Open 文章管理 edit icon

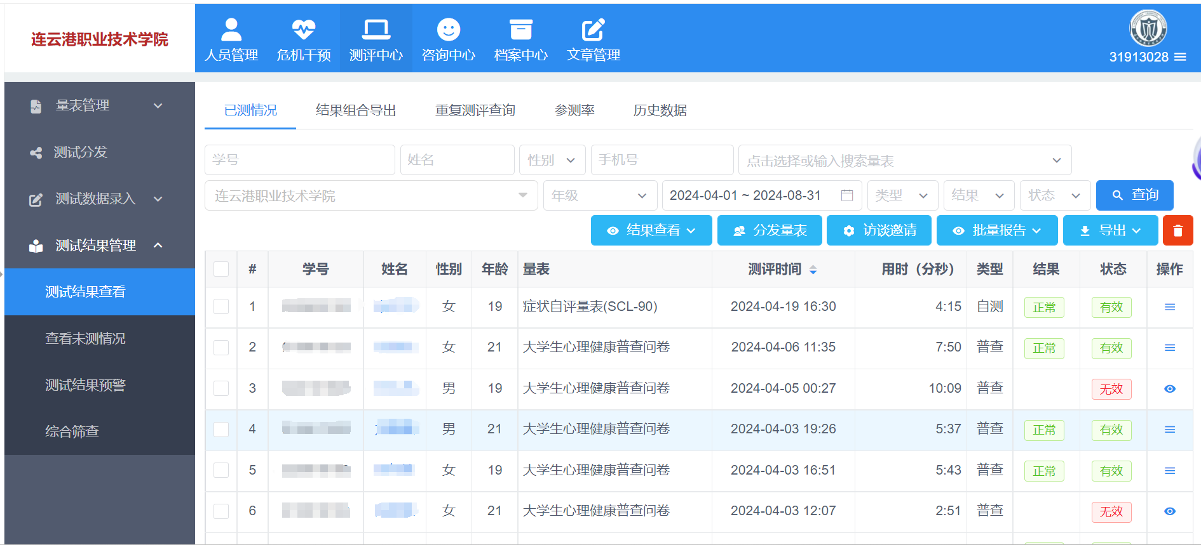click(594, 29)
